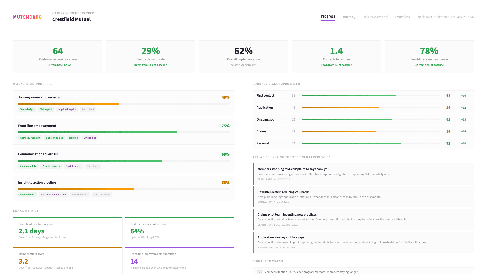Open the Rewritten letters reducing call-backs card
This screenshot has width=487, height=274.
(x=363, y=197)
